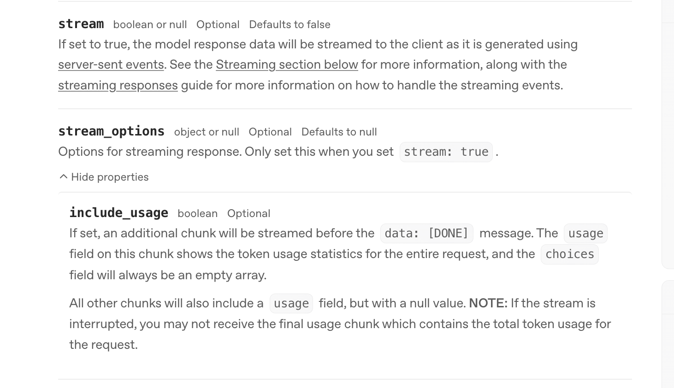The image size is (674, 388).
Task: Click the "usage" code tag in "All other chunks" paragraph
Action: pos(291,304)
